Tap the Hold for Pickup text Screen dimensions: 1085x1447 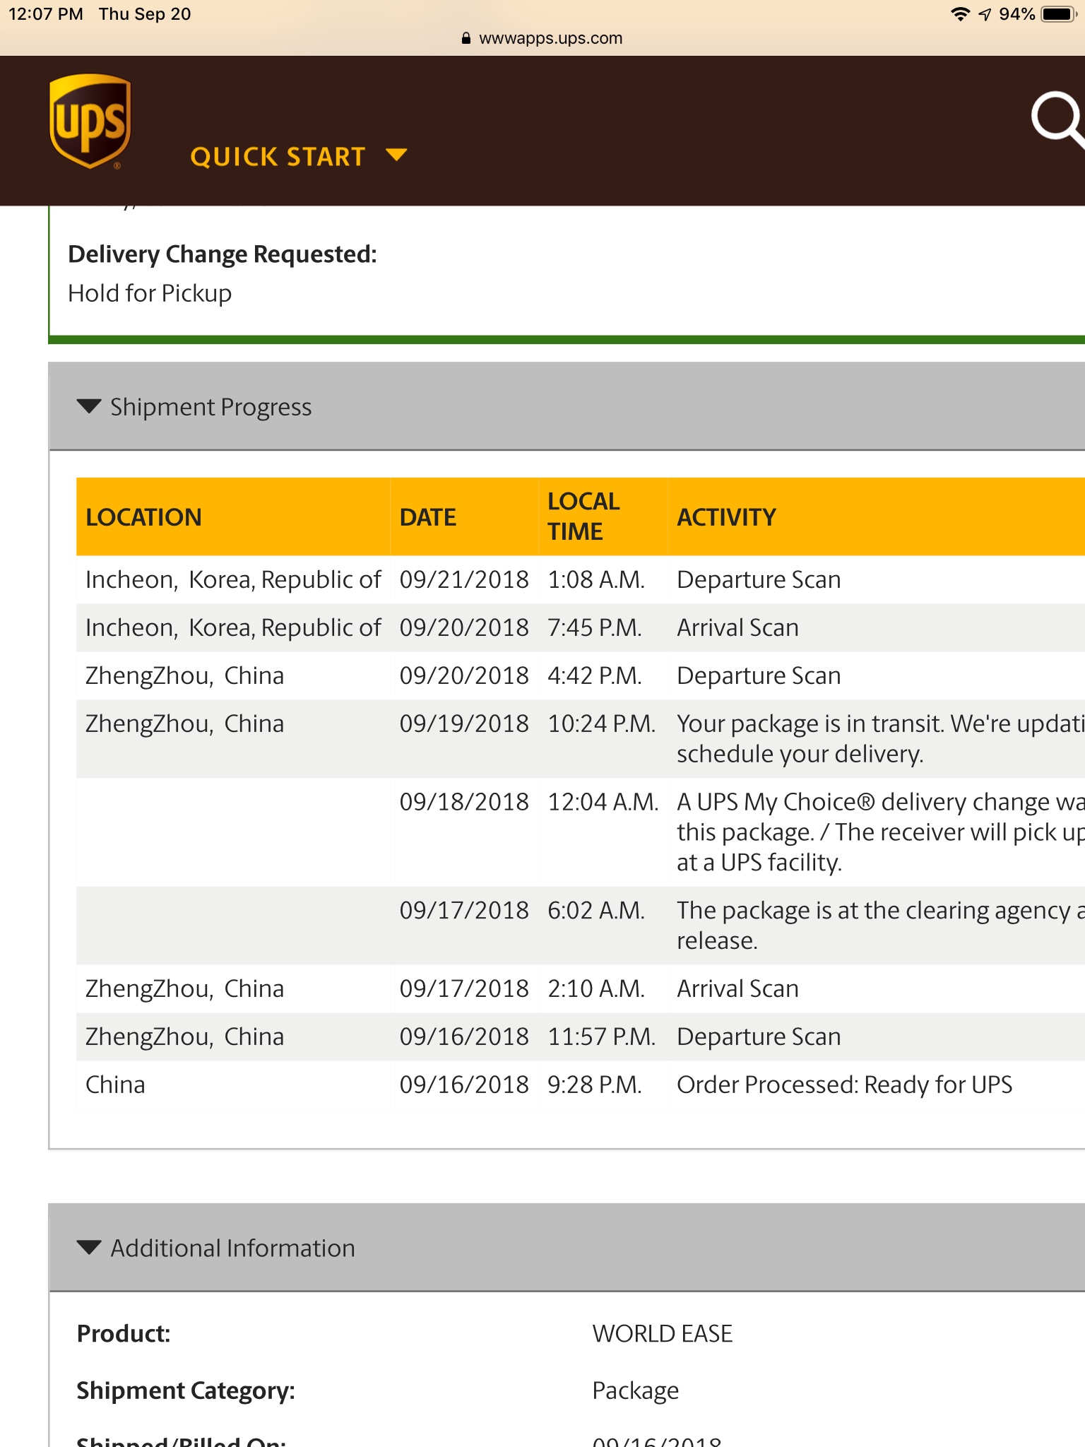(x=150, y=293)
